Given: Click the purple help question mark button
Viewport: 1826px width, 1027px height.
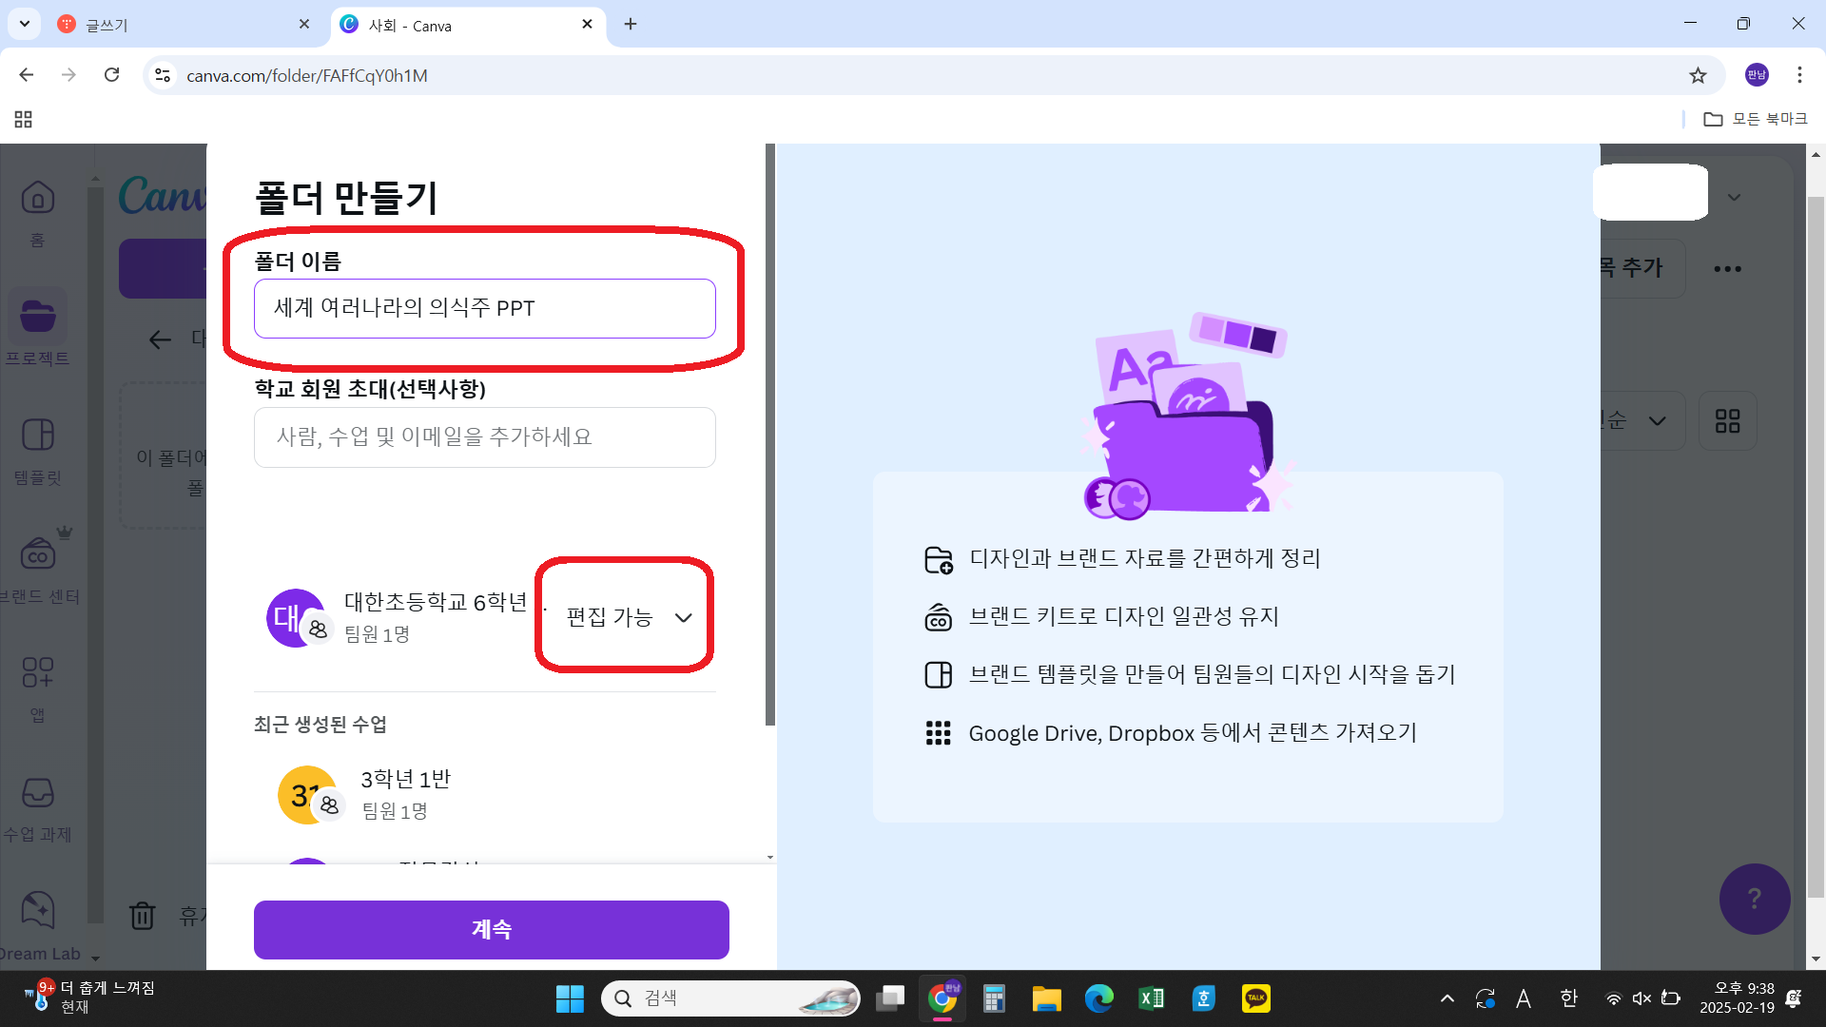Looking at the screenshot, I should click(x=1755, y=899).
